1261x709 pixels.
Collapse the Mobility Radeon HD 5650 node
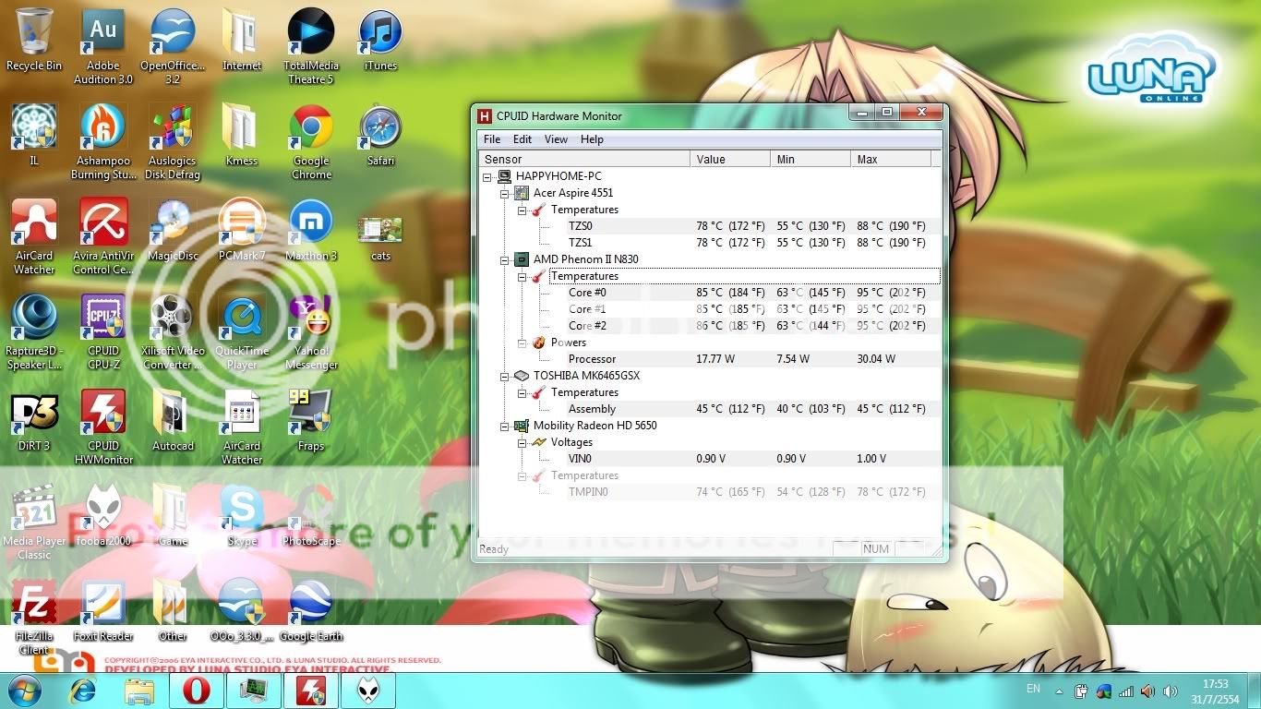505,427
